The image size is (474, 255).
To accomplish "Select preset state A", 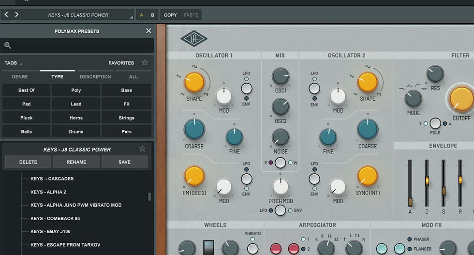I will pos(141,15).
